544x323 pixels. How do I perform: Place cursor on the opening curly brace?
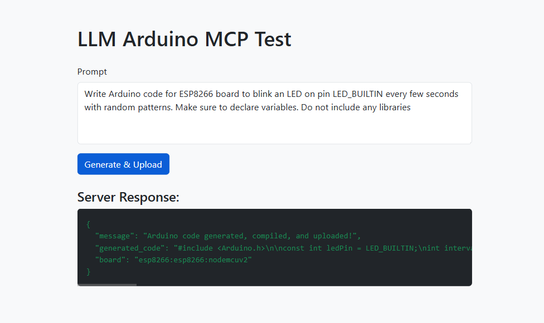88,224
